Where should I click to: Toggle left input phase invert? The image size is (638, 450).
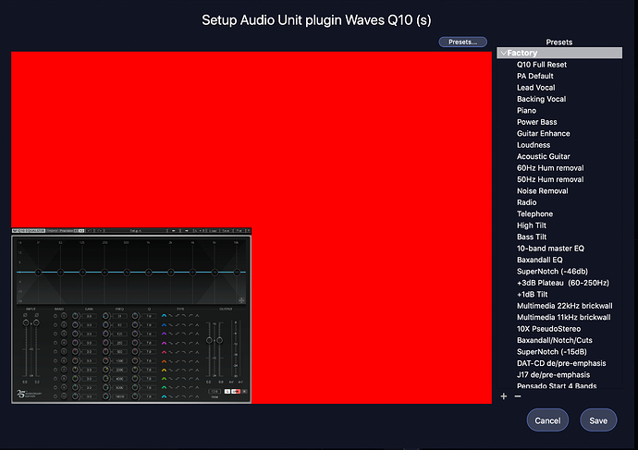click(25, 315)
